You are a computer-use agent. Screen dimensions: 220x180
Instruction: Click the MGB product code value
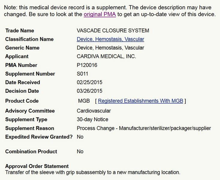[84, 101]
